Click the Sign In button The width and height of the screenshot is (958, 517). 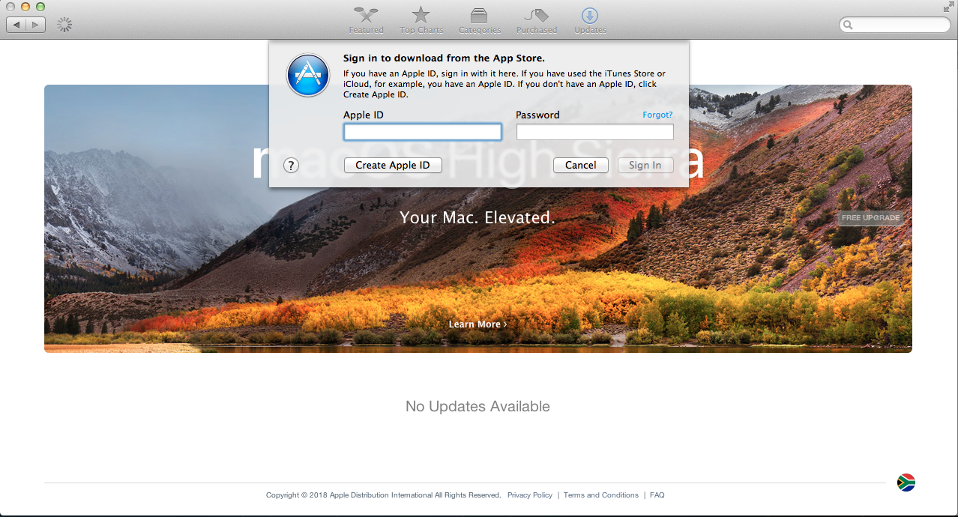pyautogui.click(x=645, y=165)
